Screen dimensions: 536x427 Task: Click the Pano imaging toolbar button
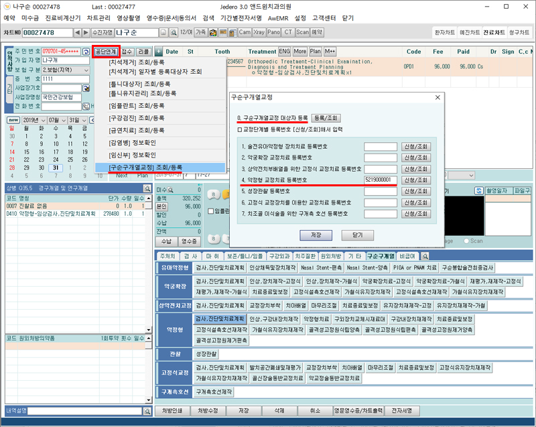click(275, 32)
